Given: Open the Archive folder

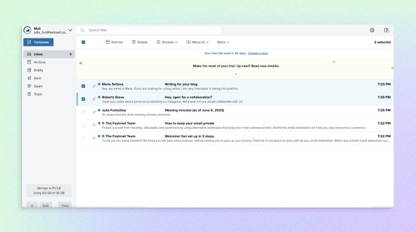Looking at the screenshot, I should 49,62.
